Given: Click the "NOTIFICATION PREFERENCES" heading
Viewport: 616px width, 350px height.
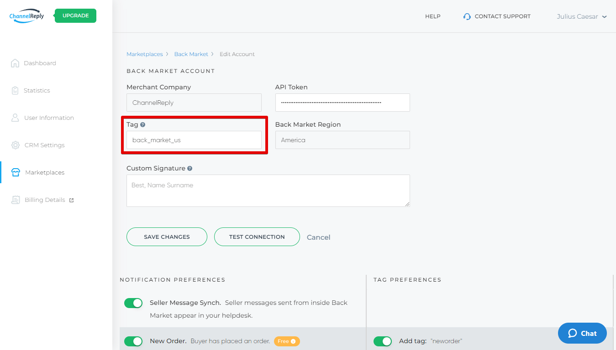Looking at the screenshot, I should point(173,280).
